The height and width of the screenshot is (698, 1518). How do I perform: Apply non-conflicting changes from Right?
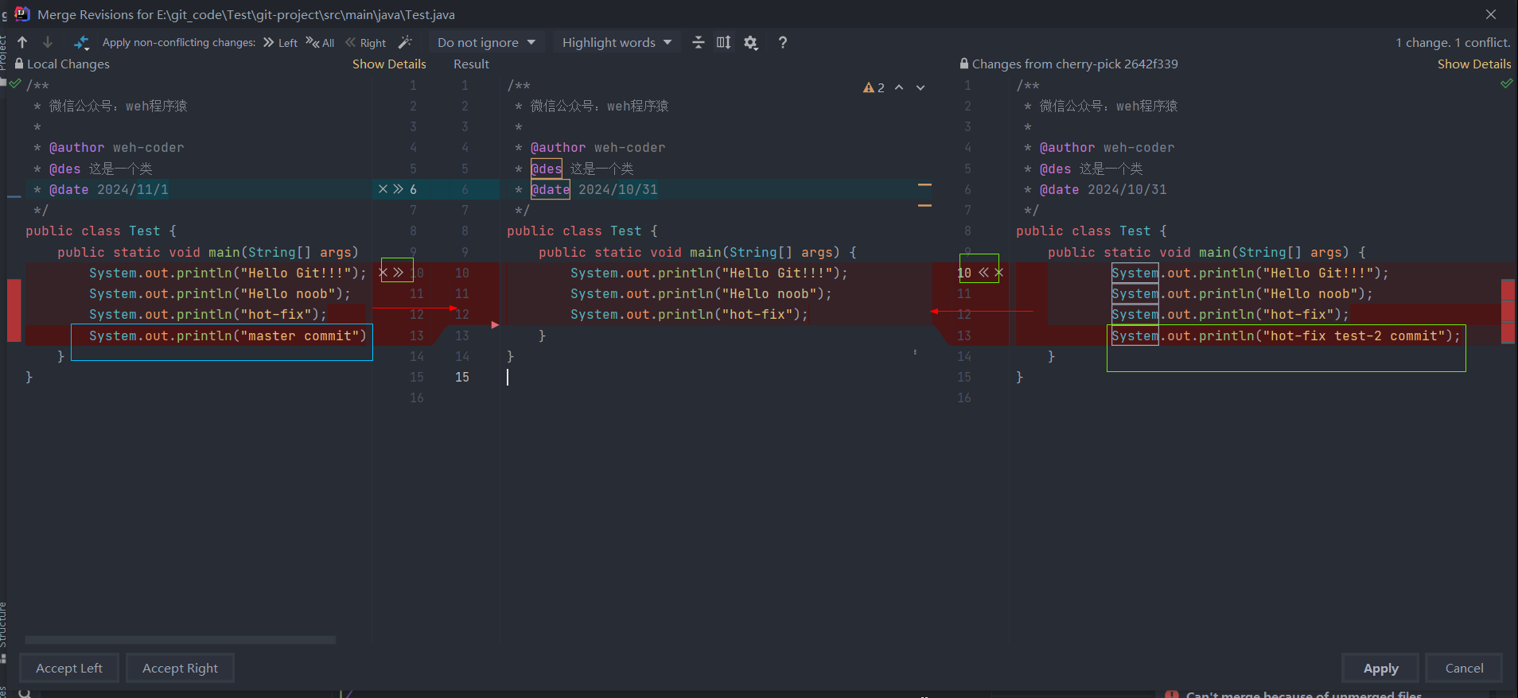[365, 43]
